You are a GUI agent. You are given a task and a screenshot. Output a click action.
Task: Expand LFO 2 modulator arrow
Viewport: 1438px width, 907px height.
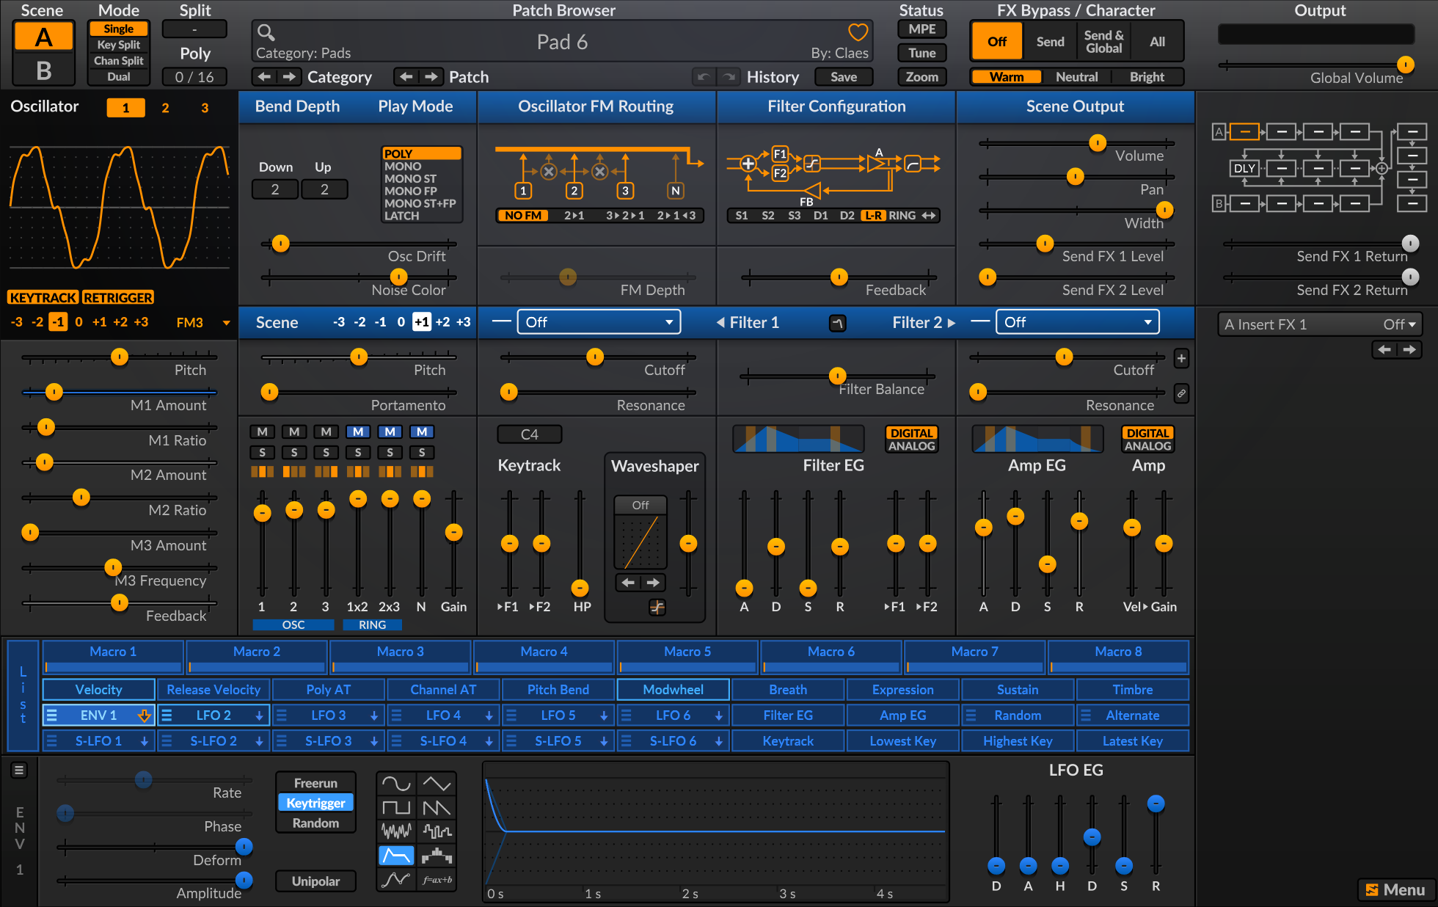pyautogui.click(x=259, y=715)
